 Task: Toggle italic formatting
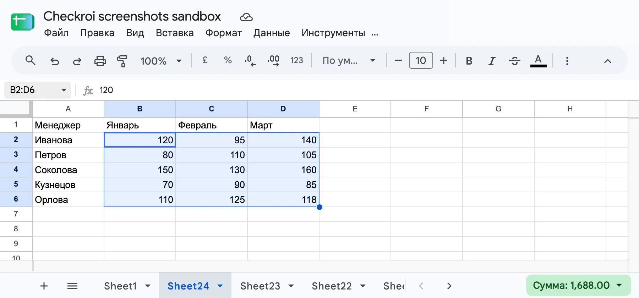click(492, 61)
